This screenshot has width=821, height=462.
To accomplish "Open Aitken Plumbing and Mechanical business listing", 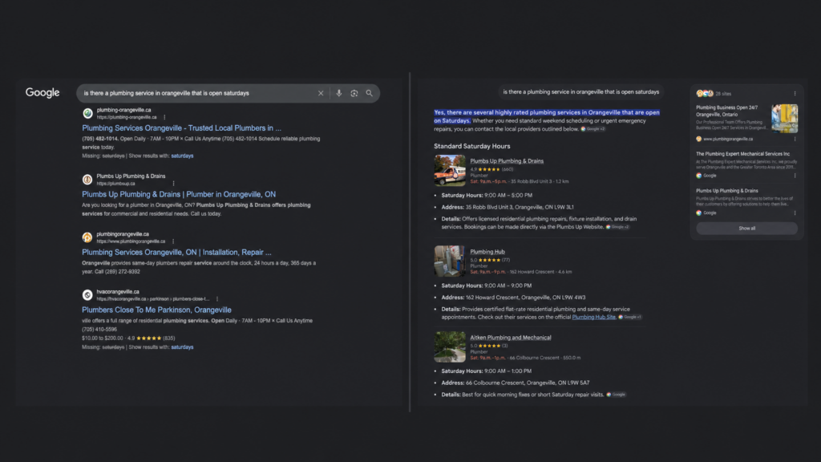I will tap(511, 338).
